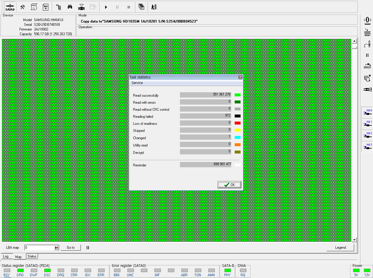
Task: Click the downward triangle over lines icon
Action: click(x=82, y=7)
